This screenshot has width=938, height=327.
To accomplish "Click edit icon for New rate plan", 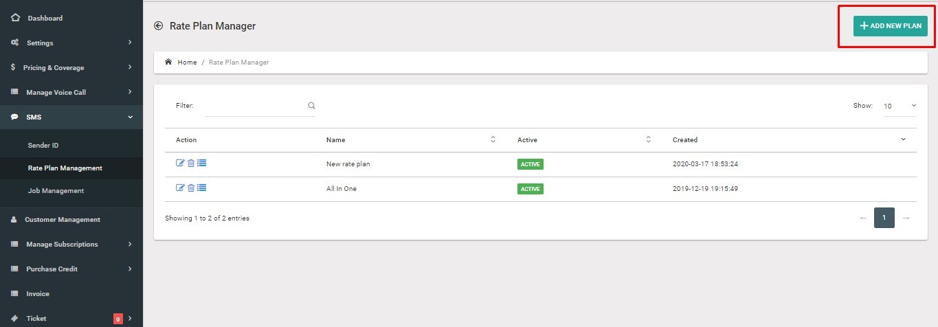I will click(x=180, y=163).
